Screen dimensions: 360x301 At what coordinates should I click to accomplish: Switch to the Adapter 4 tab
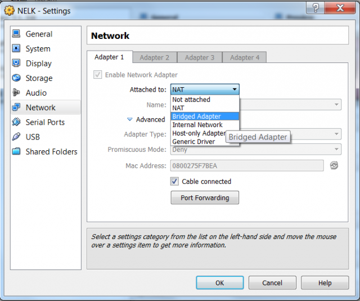(x=245, y=57)
